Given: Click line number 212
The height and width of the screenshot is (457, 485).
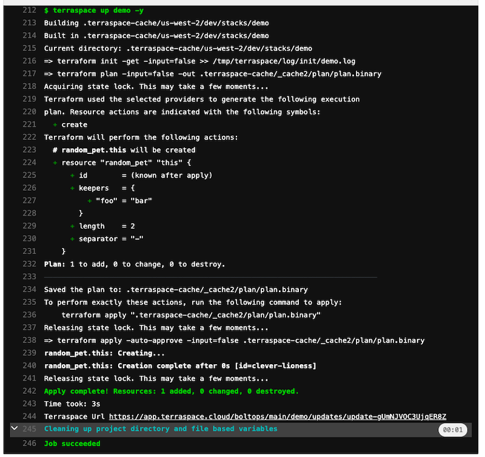Looking at the screenshot, I should tap(29, 10).
